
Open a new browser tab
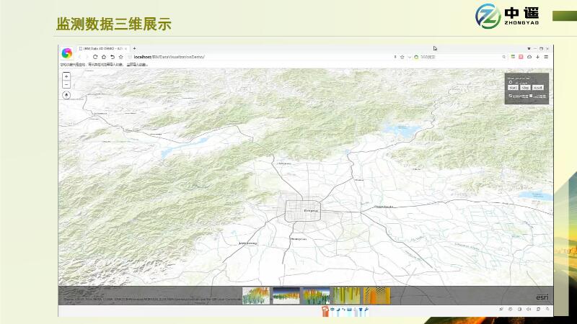[x=134, y=48]
